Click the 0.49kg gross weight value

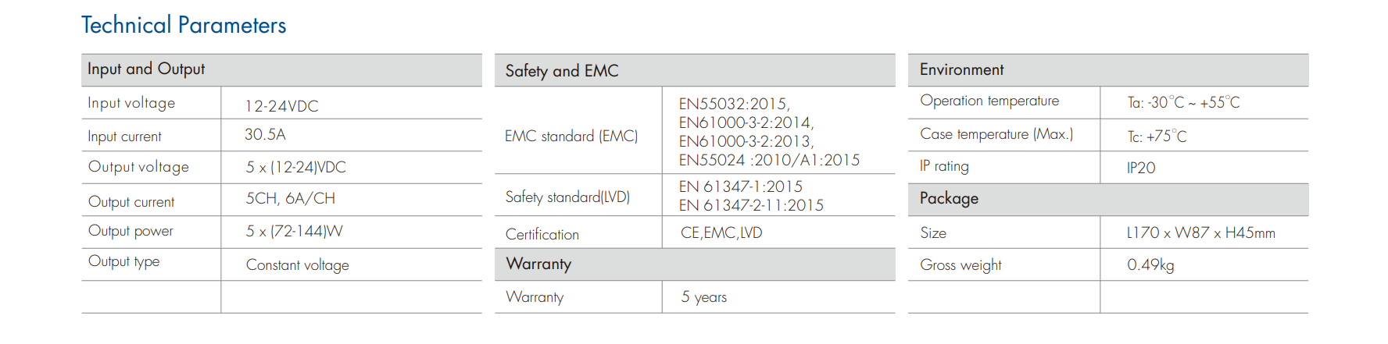[x=1150, y=265]
